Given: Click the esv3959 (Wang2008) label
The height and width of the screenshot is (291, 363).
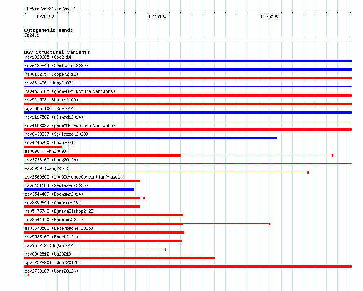Looking at the screenshot, I should point(46,168).
